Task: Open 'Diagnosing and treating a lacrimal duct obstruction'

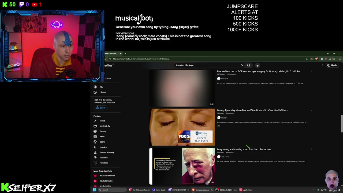Action: [244, 150]
